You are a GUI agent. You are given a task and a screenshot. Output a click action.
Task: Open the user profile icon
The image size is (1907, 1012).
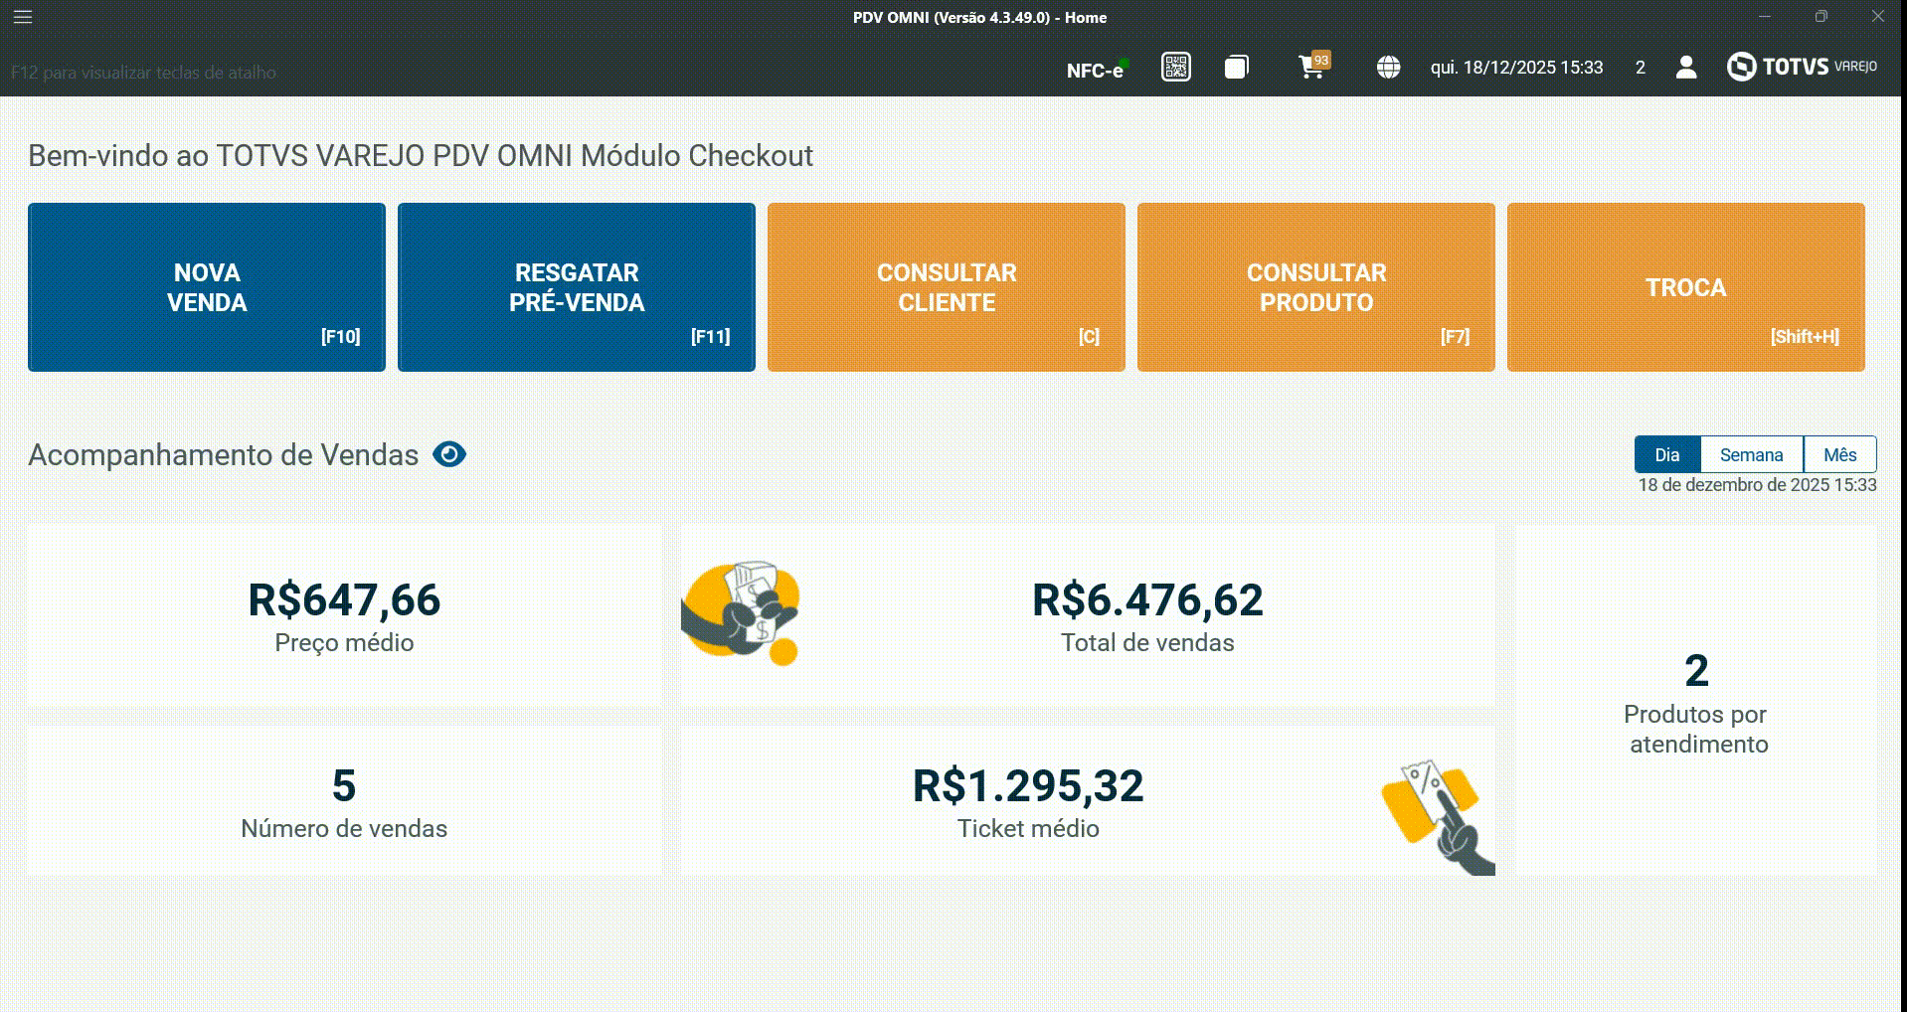coord(1685,68)
